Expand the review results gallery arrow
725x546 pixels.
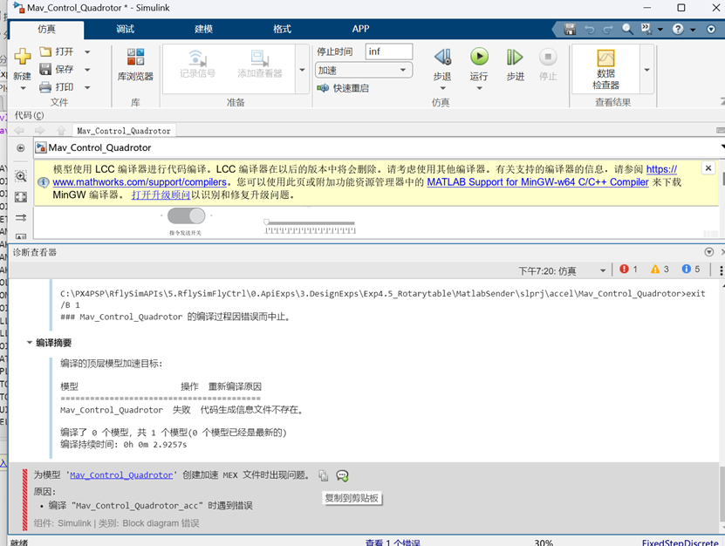(646, 70)
